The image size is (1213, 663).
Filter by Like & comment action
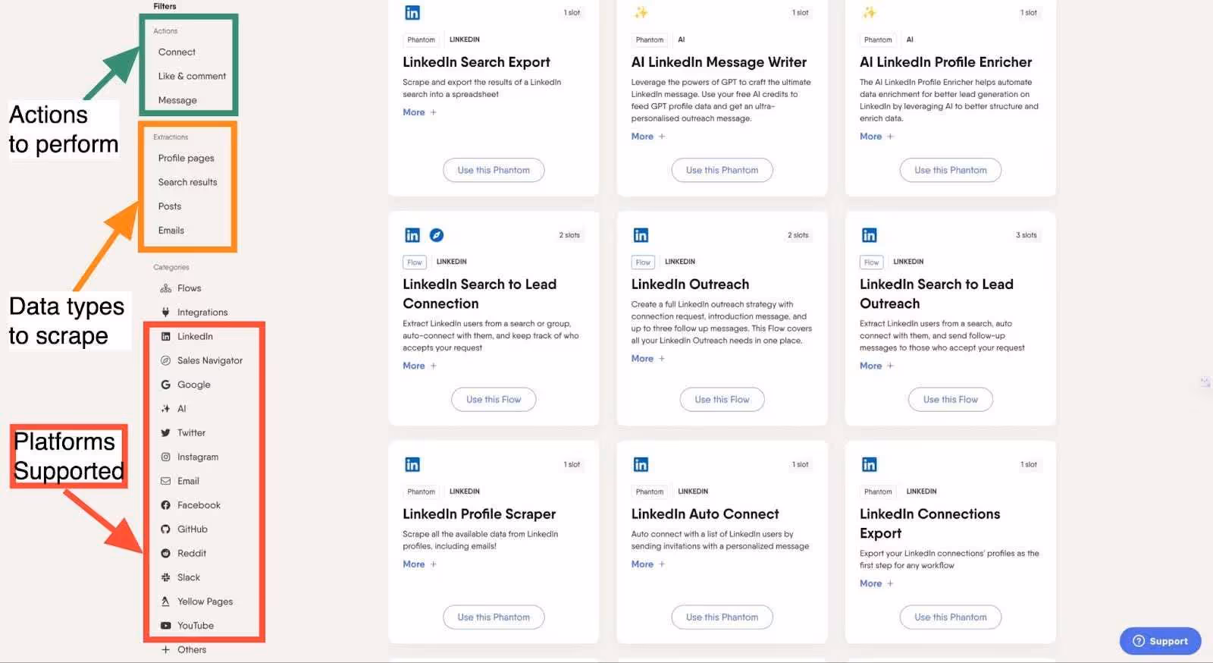point(192,77)
